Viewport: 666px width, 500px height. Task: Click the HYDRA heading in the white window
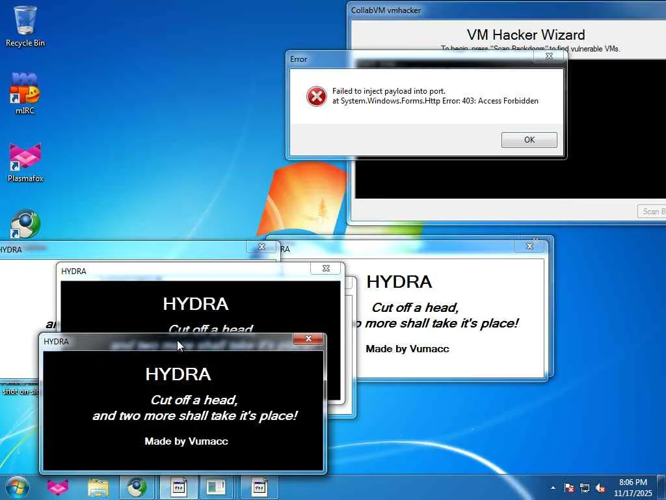[x=399, y=282]
